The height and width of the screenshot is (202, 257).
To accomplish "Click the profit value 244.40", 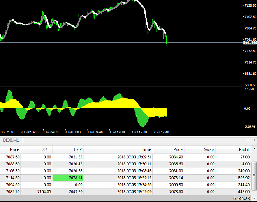I will 244,185.
